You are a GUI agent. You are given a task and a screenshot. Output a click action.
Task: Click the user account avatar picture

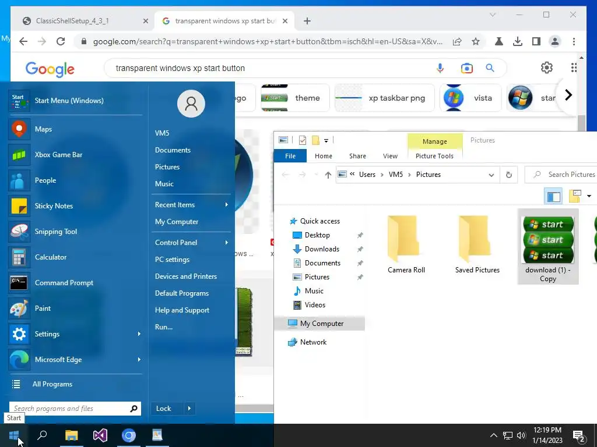[191, 104]
